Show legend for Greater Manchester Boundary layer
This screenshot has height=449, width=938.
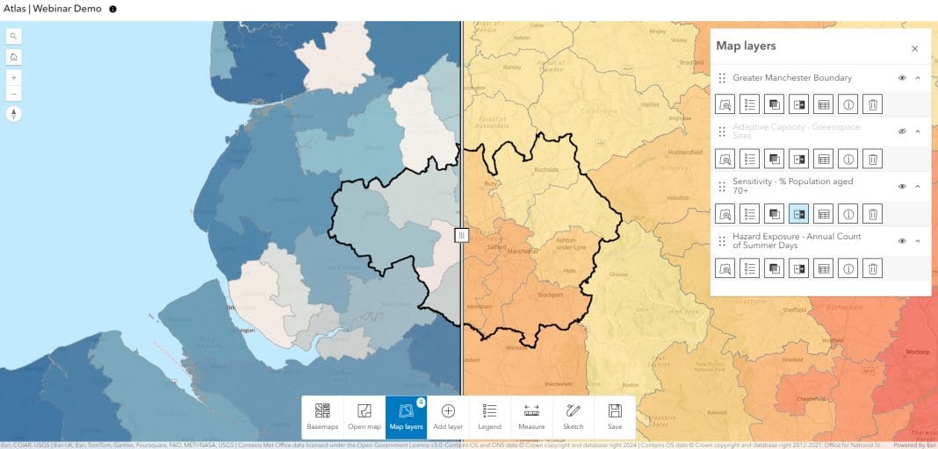point(750,104)
